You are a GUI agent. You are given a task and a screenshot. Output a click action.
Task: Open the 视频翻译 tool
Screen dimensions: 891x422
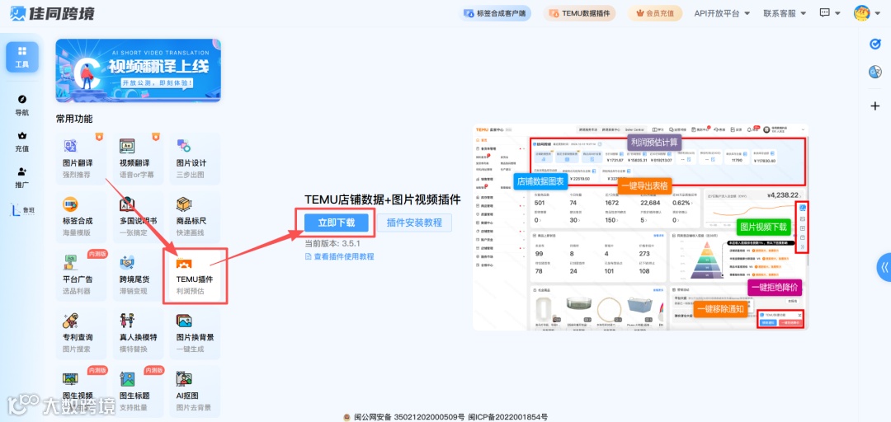138,159
